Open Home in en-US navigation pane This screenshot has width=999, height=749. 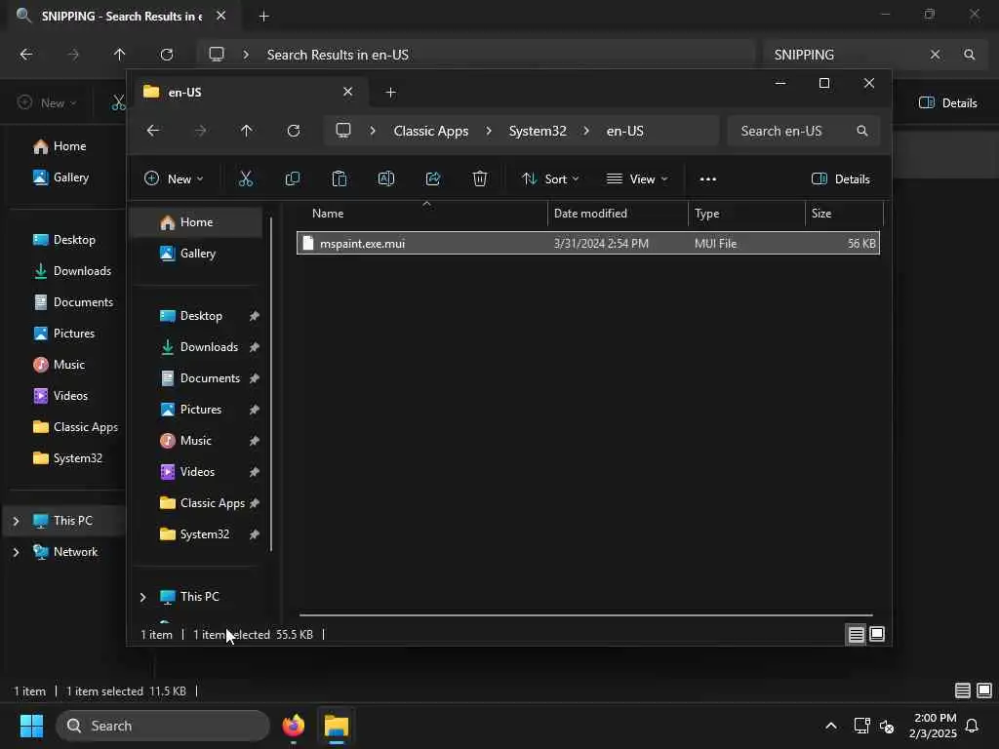tap(196, 222)
